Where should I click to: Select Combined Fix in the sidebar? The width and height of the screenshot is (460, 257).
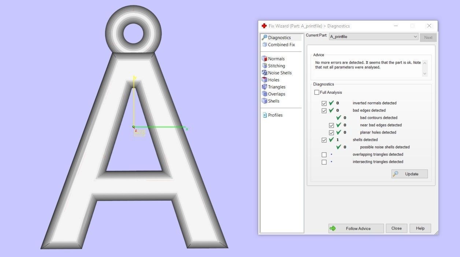click(x=281, y=45)
